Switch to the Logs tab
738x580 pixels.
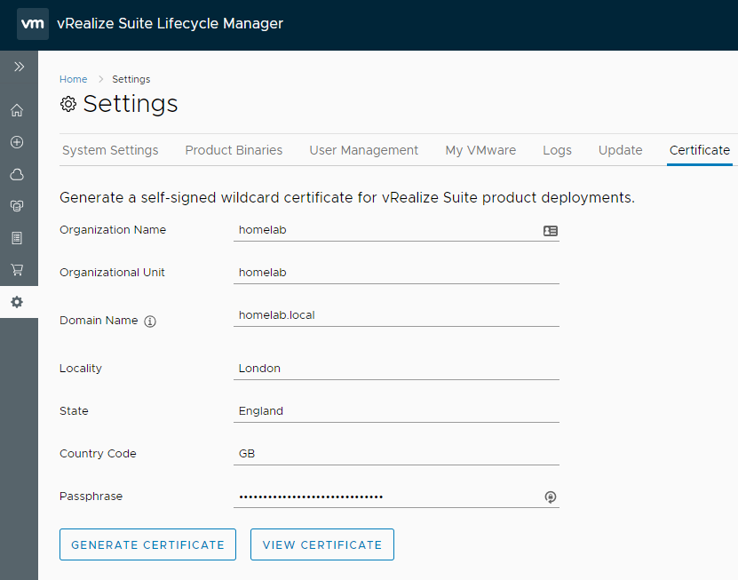point(557,150)
